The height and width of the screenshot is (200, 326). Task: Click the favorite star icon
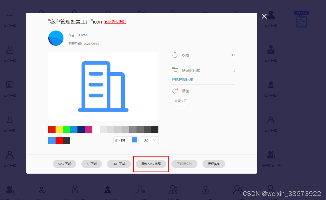click(175, 55)
